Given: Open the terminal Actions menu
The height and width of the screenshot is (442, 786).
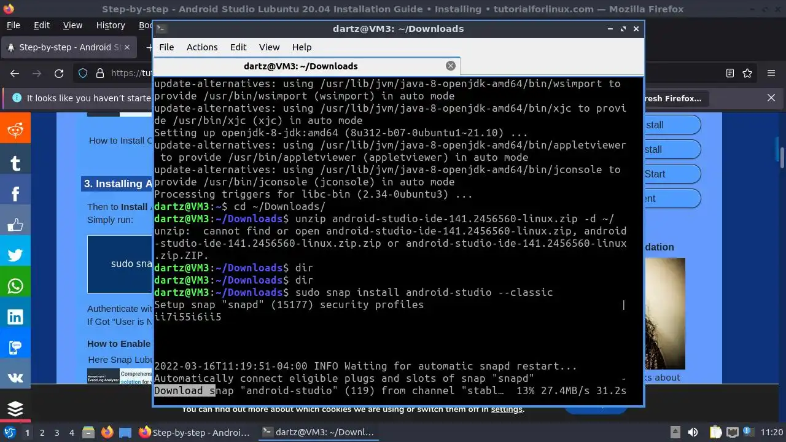Looking at the screenshot, I should tap(202, 47).
